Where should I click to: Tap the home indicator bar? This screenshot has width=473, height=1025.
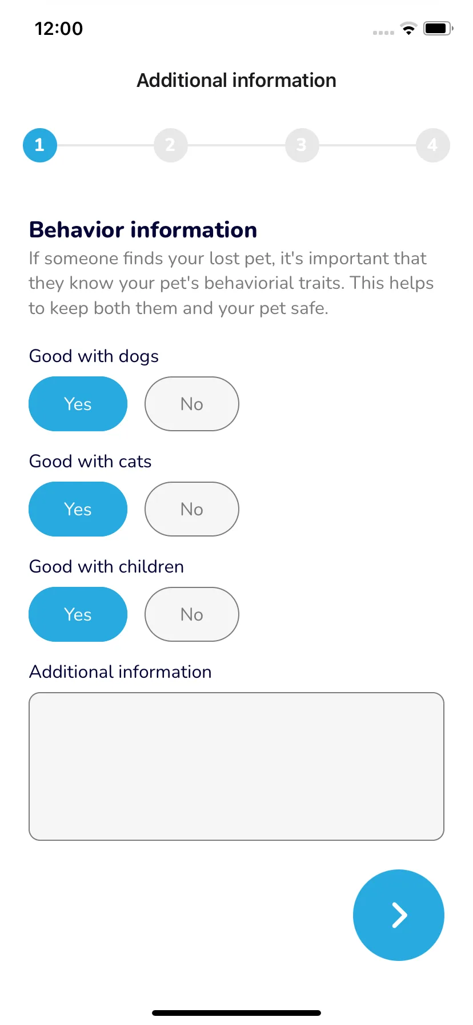(x=236, y=1013)
